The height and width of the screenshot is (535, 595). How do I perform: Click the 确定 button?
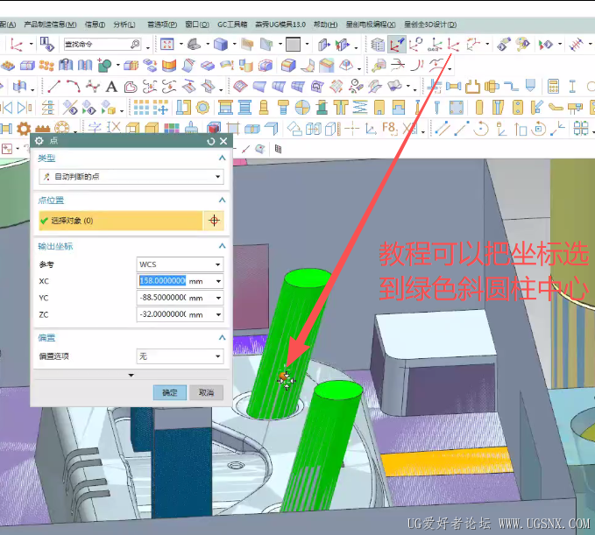(170, 393)
